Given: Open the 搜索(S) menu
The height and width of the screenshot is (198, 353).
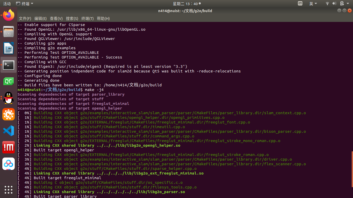Looking at the screenshot, I should pos(72,19).
